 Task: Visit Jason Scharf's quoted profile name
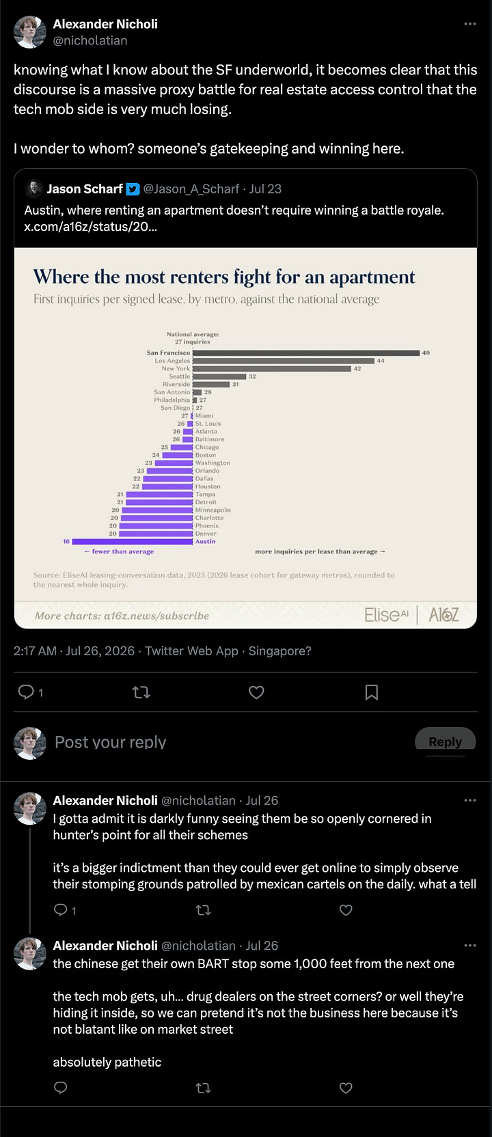point(84,189)
